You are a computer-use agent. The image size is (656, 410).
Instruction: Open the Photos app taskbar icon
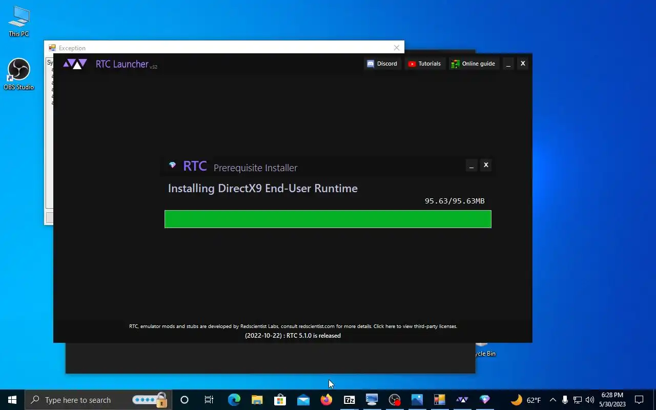pos(417,400)
